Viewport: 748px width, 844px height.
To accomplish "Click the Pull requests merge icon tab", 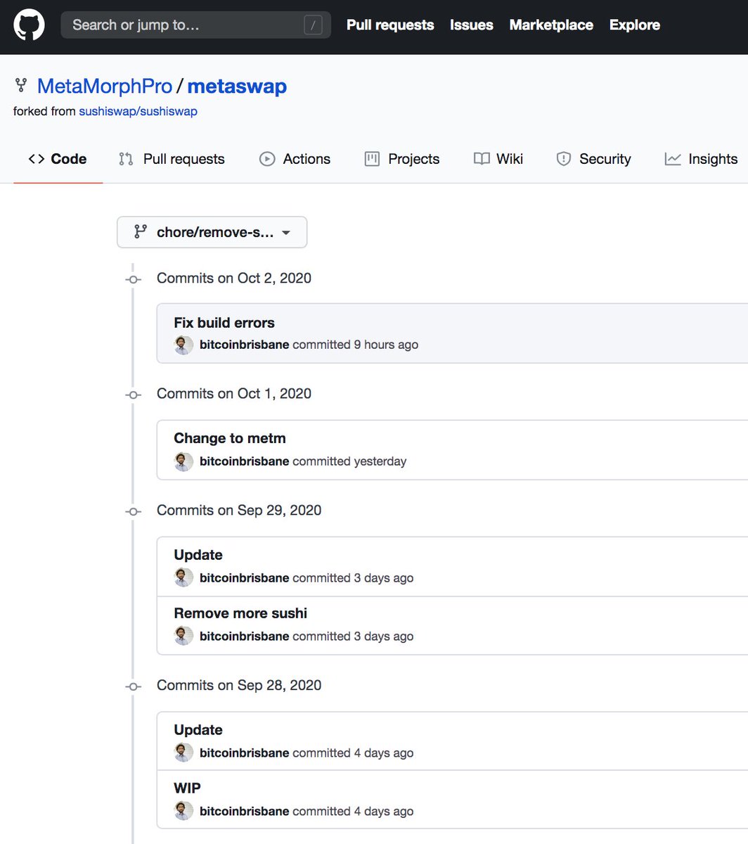I will (125, 159).
